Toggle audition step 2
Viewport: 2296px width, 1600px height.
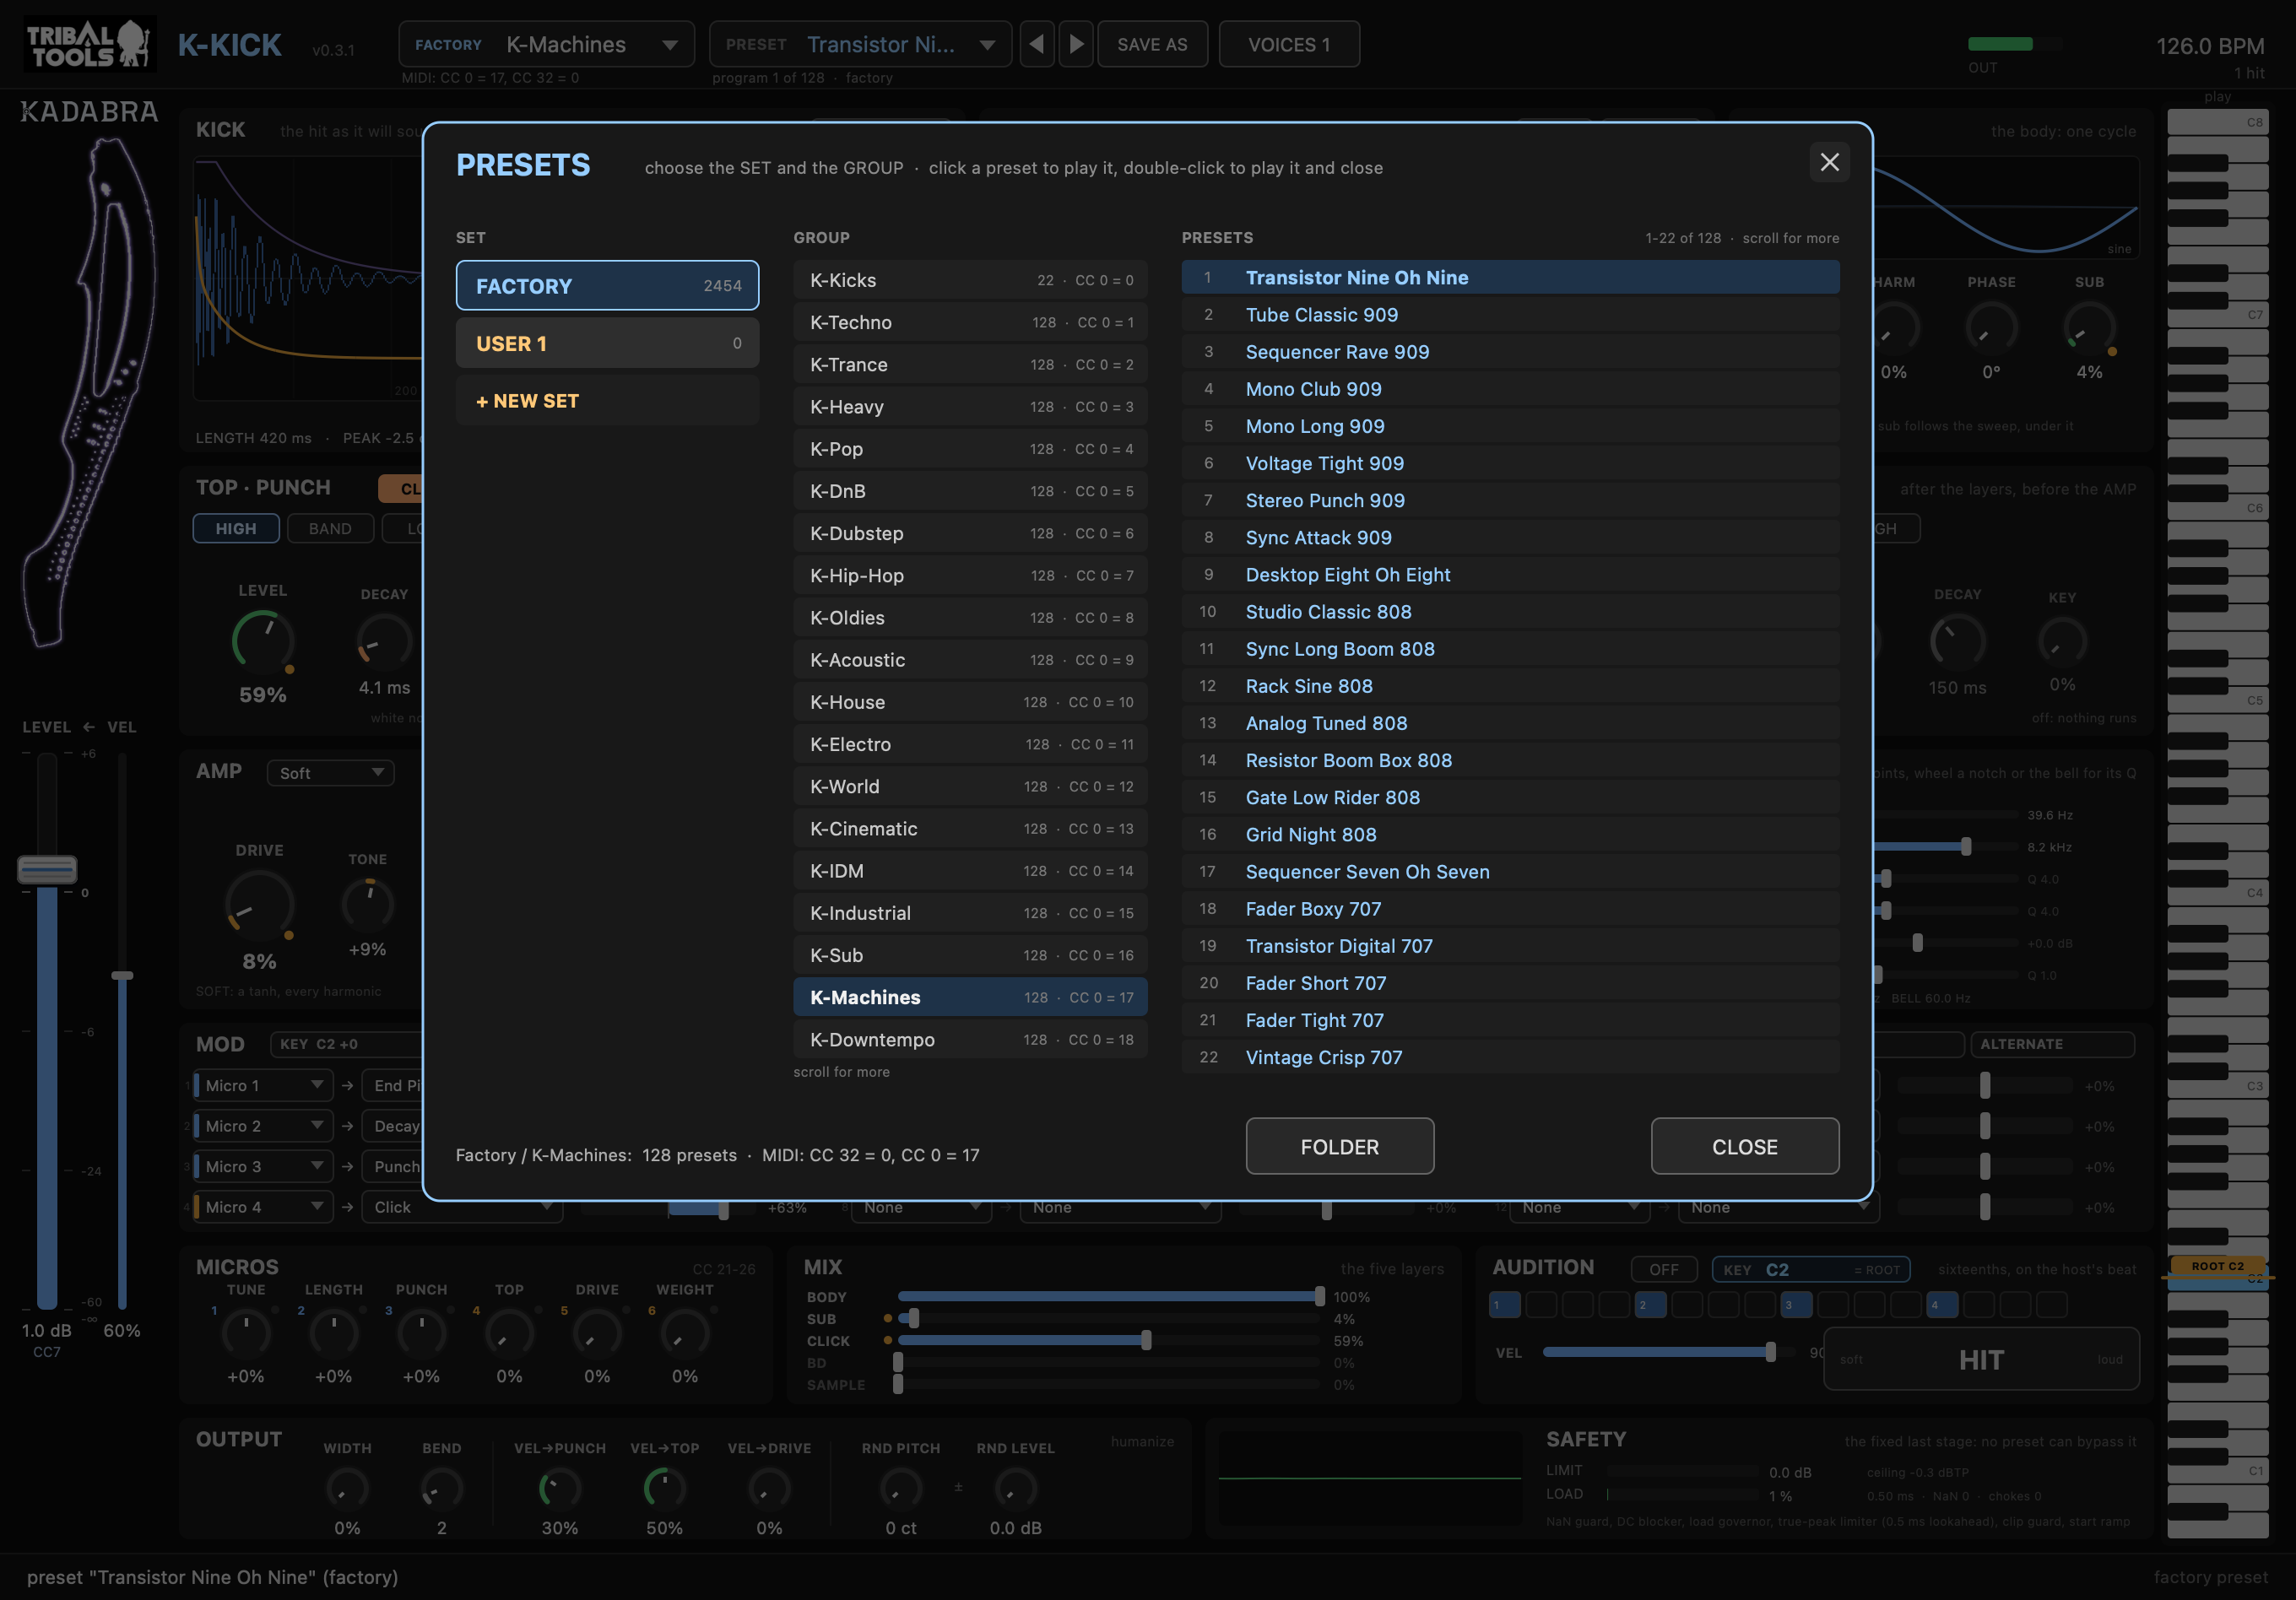pos(1650,1304)
